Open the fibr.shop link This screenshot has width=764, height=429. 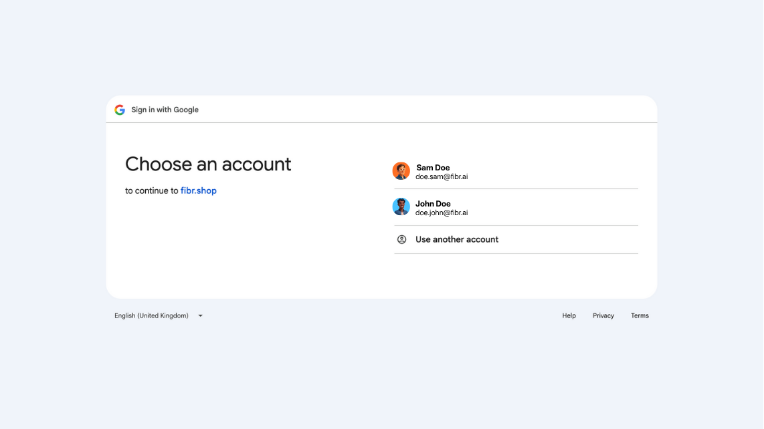pos(198,191)
